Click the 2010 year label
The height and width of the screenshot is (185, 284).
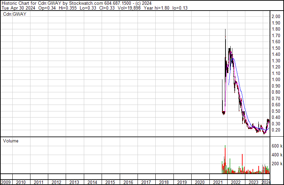coord(21,182)
